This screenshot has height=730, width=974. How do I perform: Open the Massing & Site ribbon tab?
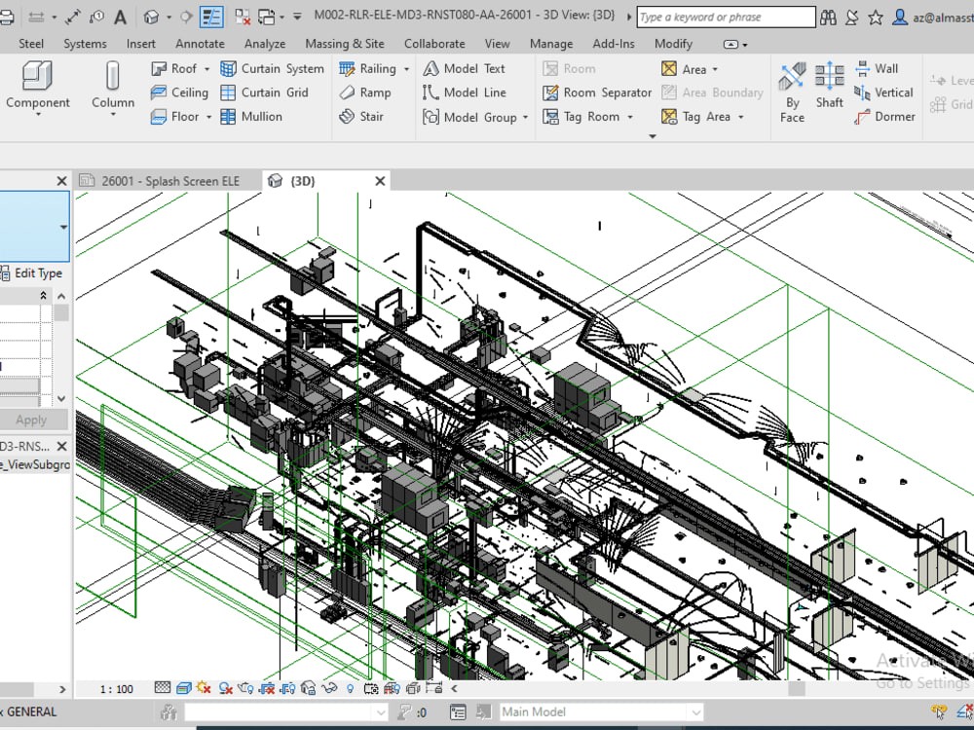click(x=345, y=43)
